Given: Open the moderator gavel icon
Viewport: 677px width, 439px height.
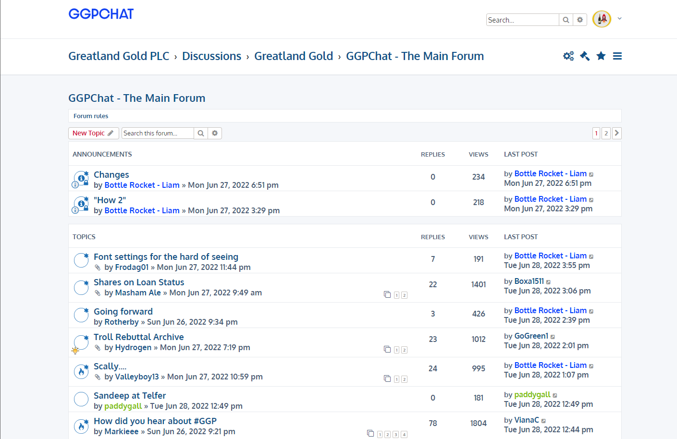Looking at the screenshot, I should 585,56.
